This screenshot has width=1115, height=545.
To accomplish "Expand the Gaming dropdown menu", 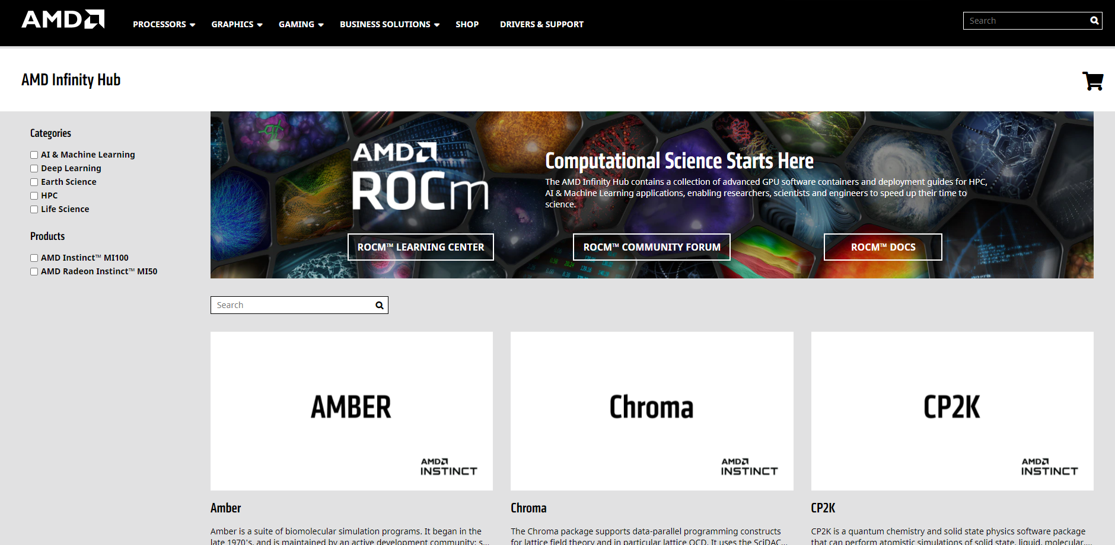I will click(301, 24).
